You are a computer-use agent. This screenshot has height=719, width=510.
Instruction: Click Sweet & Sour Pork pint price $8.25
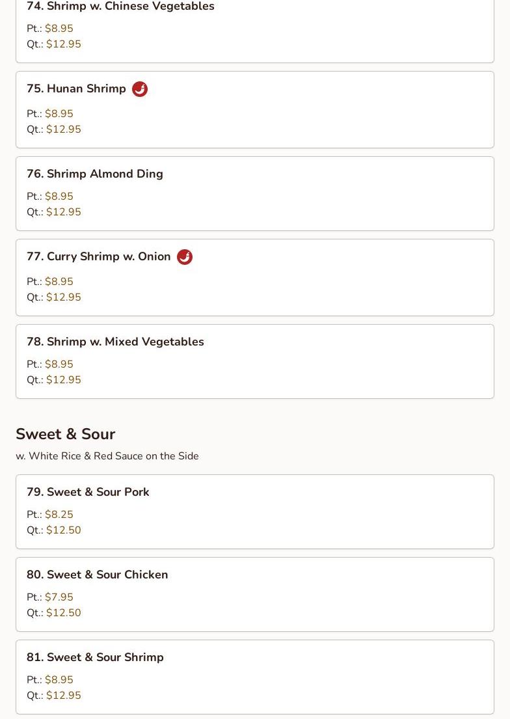click(59, 514)
